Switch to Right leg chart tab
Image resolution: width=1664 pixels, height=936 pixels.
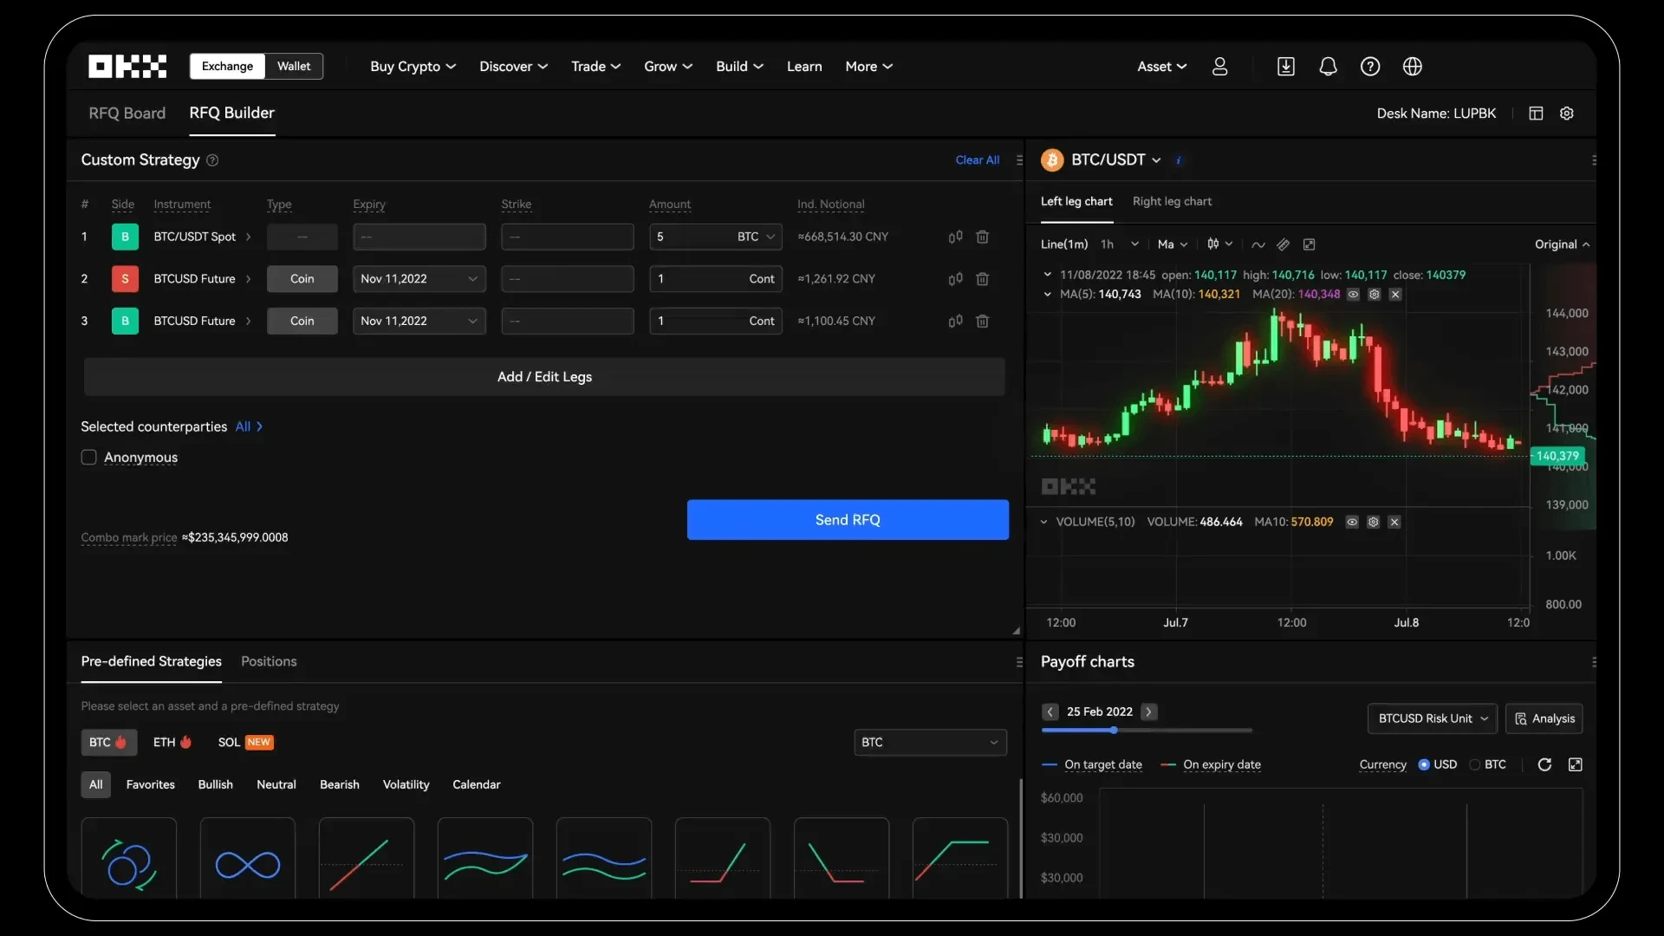[1172, 201]
